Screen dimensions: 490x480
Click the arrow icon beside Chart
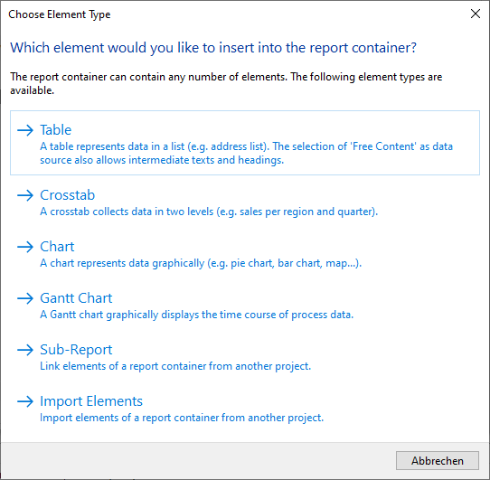pyautogui.click(x=25, y=247)
